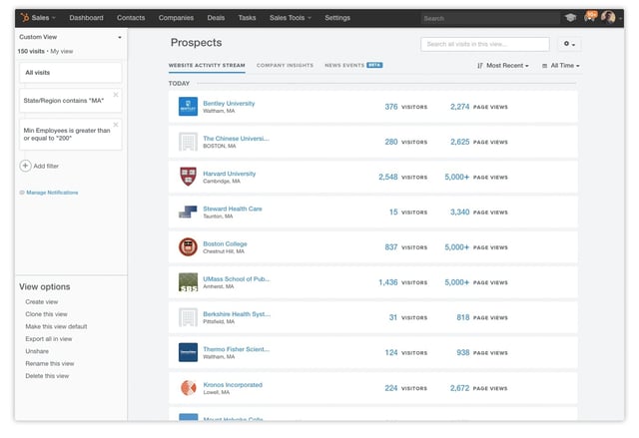Switch to Company Insights tab
The image size is (639, 438).
(285, 66)
